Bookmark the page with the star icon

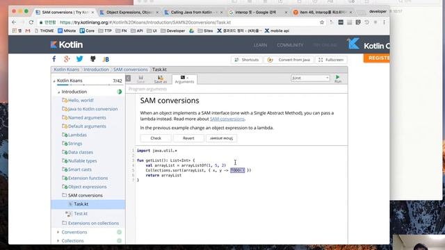click(322, 22)
